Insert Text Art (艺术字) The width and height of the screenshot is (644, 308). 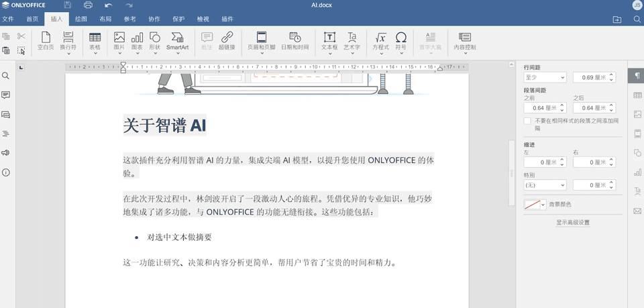352,41
